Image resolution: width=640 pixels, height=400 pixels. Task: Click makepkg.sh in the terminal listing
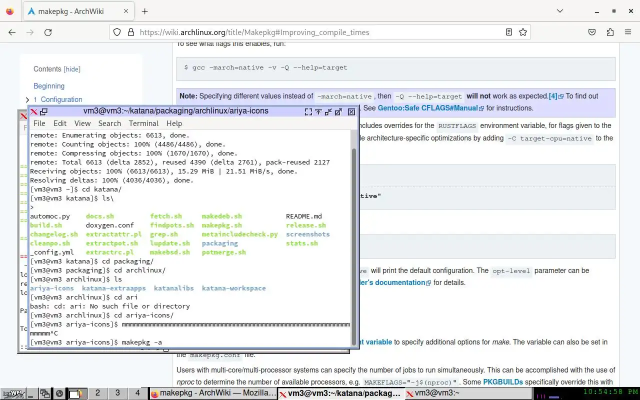(222, 225)
